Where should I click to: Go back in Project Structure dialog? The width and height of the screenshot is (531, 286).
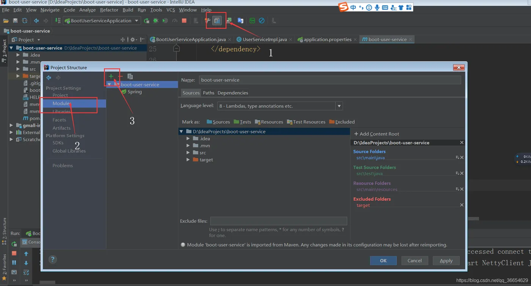click(49, 78)
